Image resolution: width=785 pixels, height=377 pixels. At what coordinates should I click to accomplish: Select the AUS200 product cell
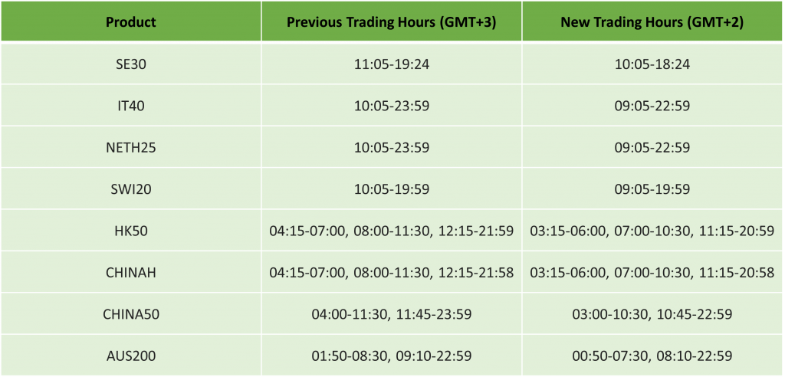pyautogui.click(x=130, y=356)
